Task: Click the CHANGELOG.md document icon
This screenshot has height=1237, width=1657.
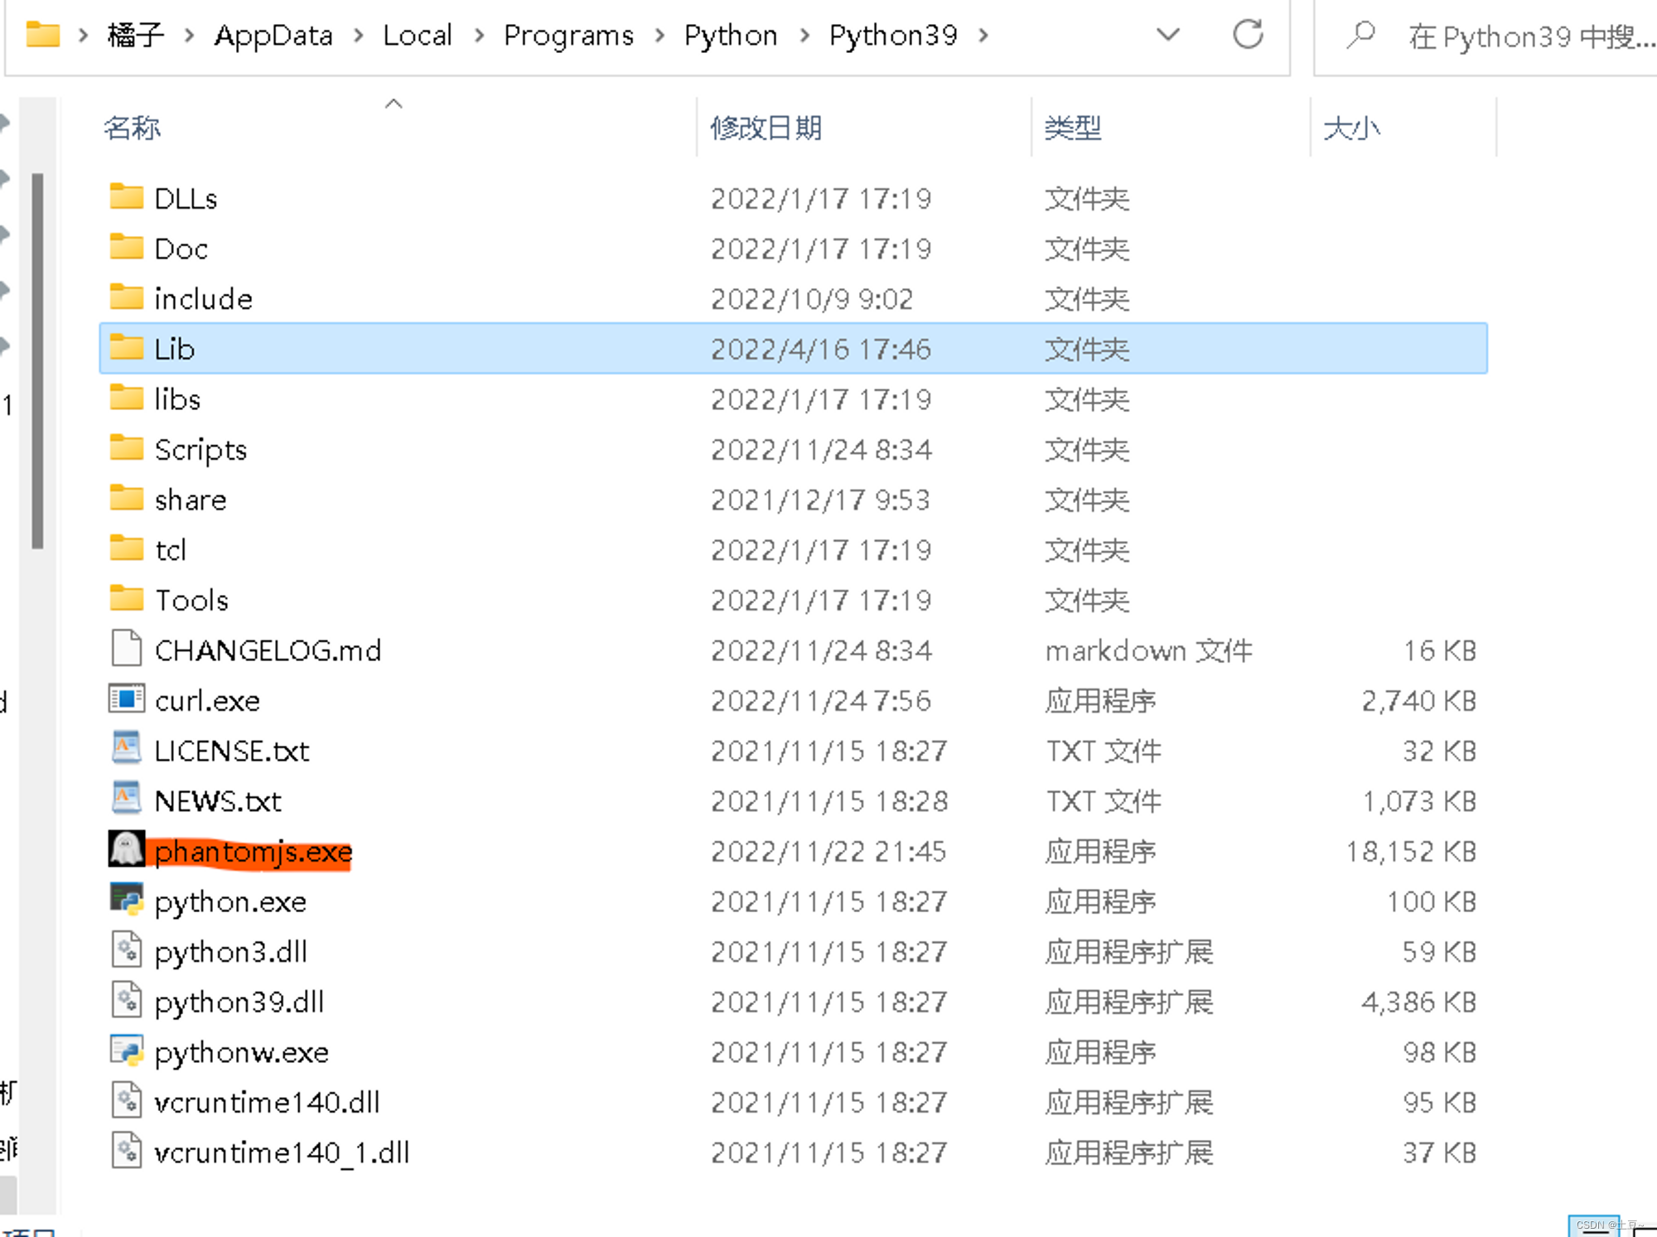Action: (x=127, y=649)
